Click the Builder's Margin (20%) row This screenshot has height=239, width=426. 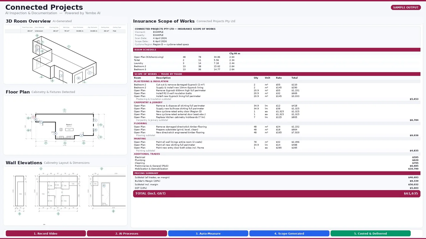tap(277, 181)
